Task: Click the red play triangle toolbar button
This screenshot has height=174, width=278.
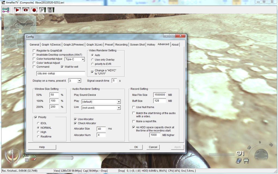Action: (x=17, y=10)
